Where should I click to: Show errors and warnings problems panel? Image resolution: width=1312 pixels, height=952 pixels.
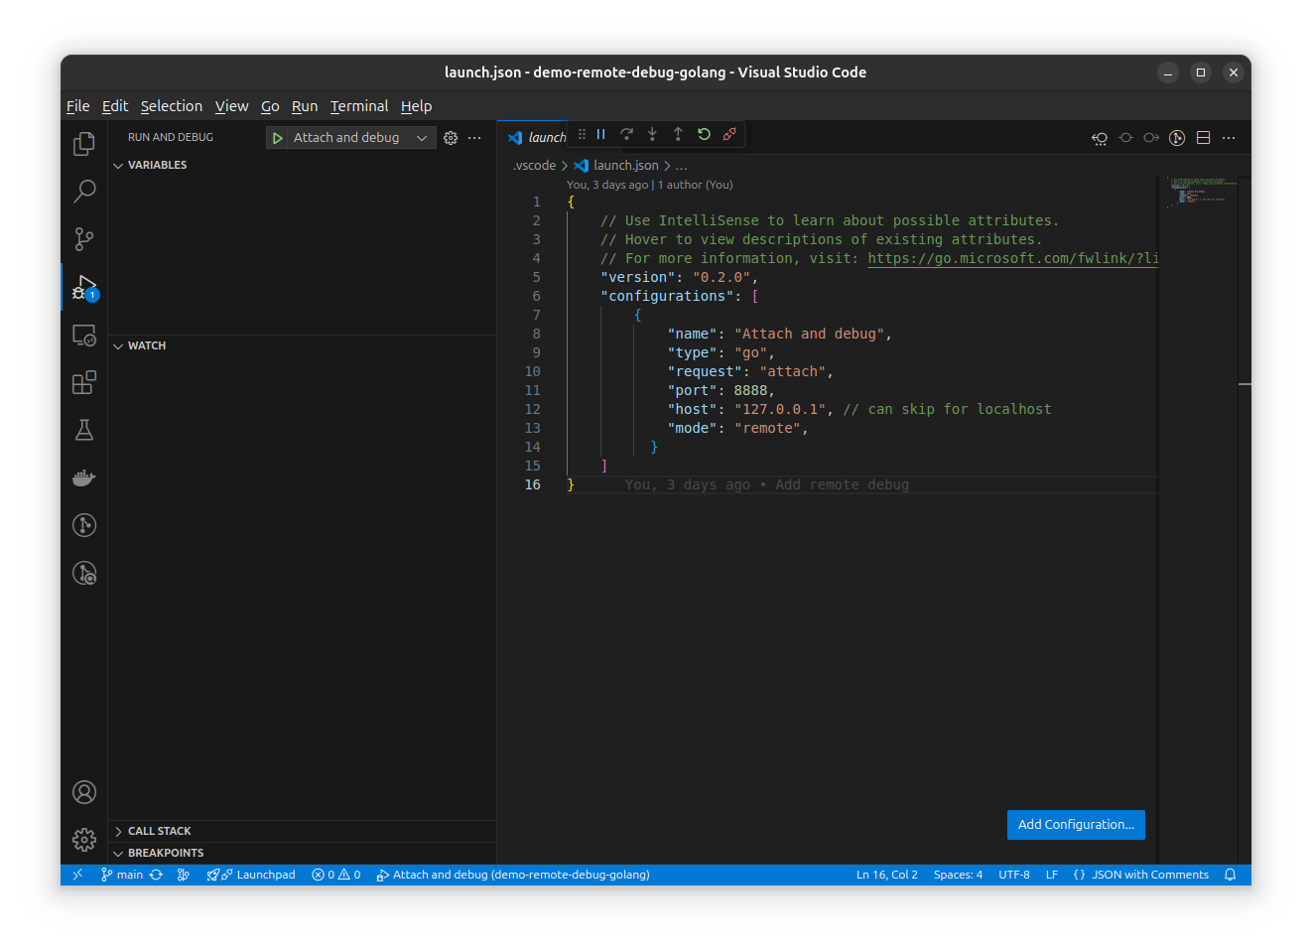pos(336,875)
